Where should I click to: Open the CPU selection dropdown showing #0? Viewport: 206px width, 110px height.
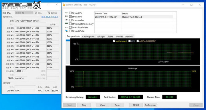pyautogui.click(x=24, y=13)
